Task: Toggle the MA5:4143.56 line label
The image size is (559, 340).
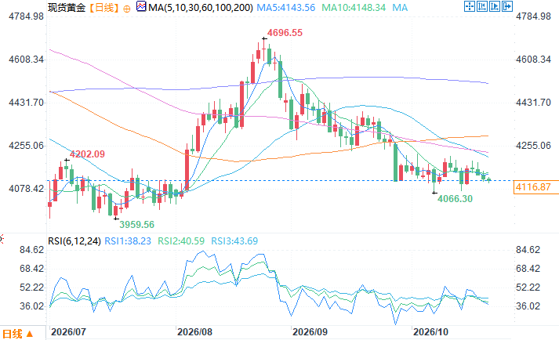Action: 286,8
